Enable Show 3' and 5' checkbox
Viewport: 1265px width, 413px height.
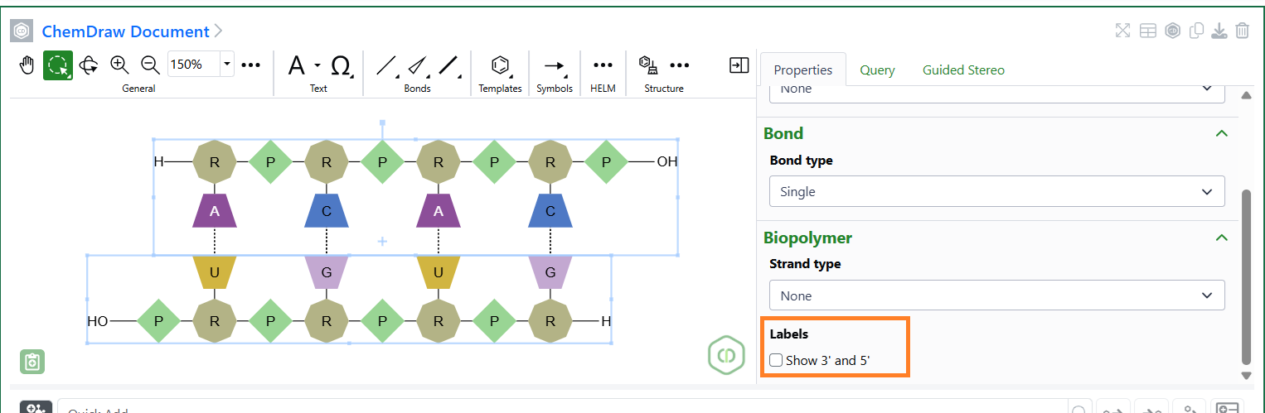[776, 360]
